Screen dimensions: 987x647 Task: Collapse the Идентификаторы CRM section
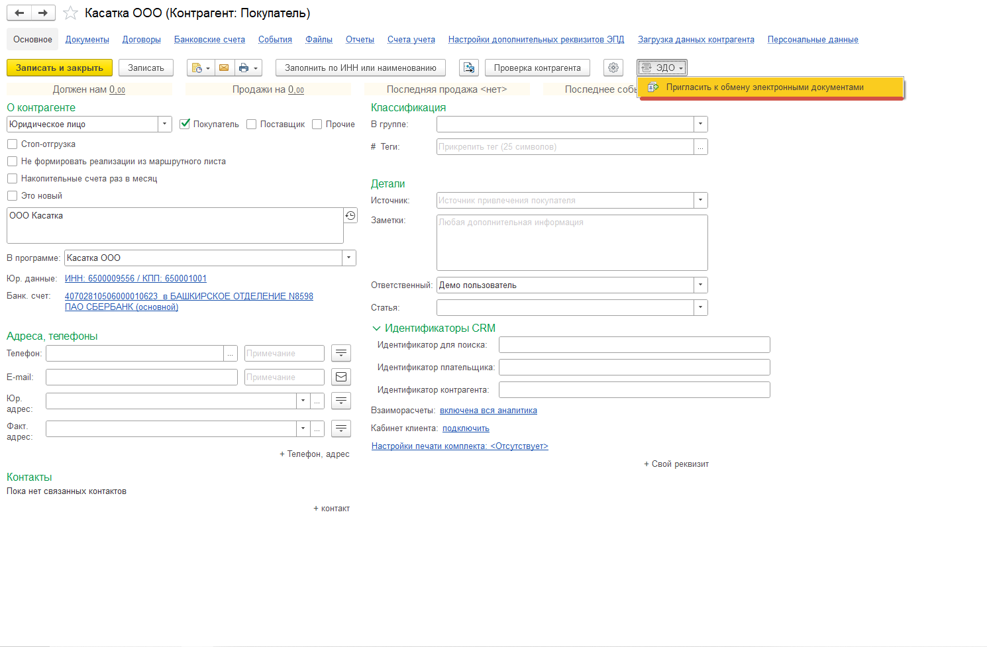[x=376, y=328]
